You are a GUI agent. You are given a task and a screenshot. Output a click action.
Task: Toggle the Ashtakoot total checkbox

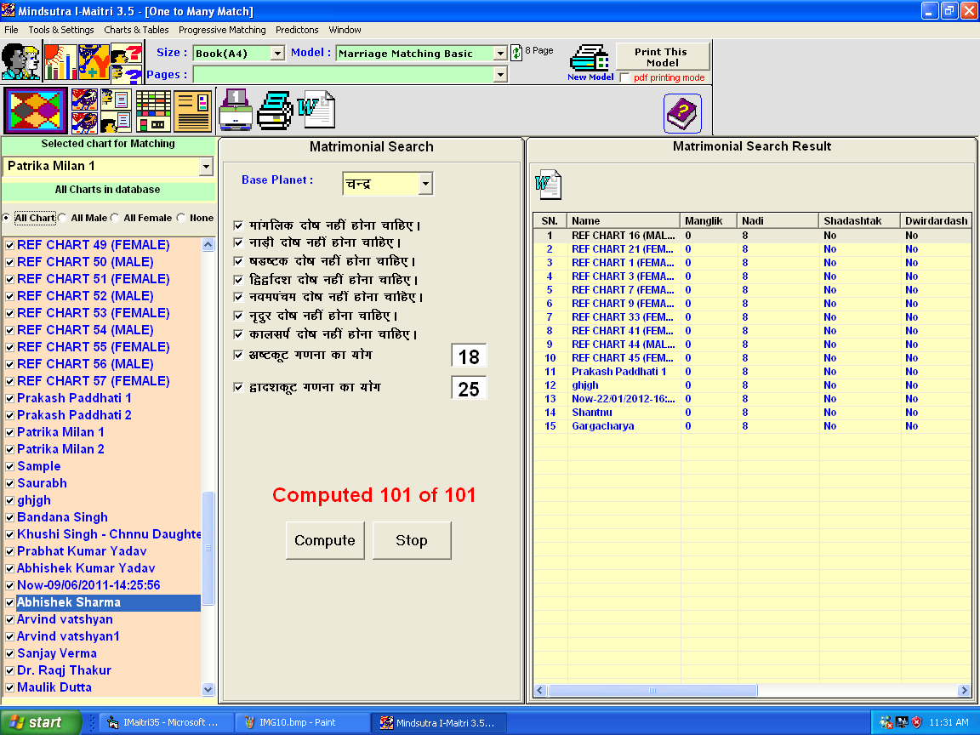[238, 355]
